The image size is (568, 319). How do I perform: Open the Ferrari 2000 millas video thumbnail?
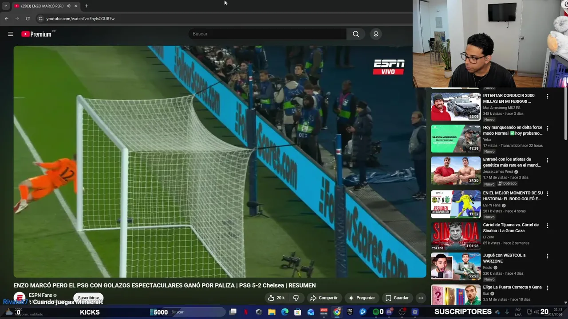click(x=456, y=107)
